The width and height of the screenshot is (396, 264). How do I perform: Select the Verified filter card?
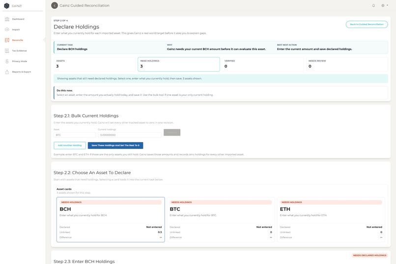(x=263, y=64)
